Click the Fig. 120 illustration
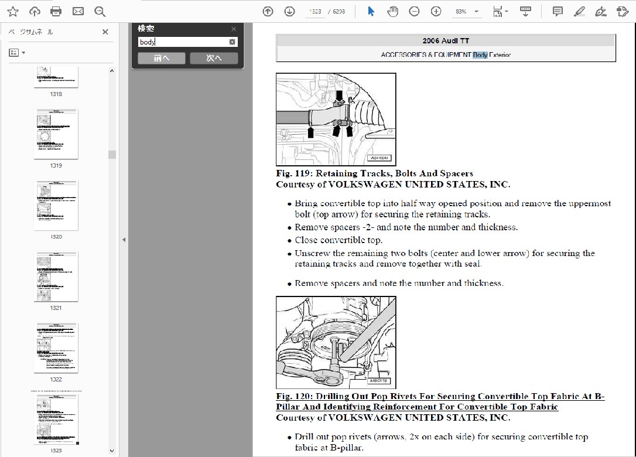 [336, 343]
